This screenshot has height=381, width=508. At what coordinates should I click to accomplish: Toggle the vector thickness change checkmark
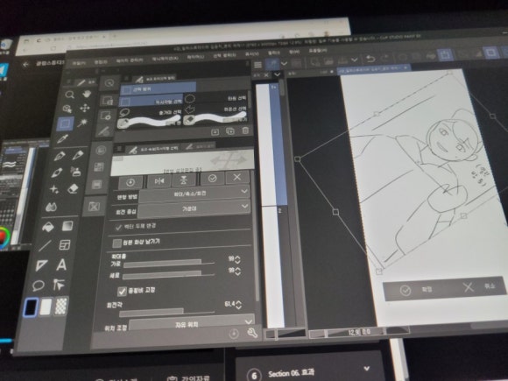tap(118, 227)
